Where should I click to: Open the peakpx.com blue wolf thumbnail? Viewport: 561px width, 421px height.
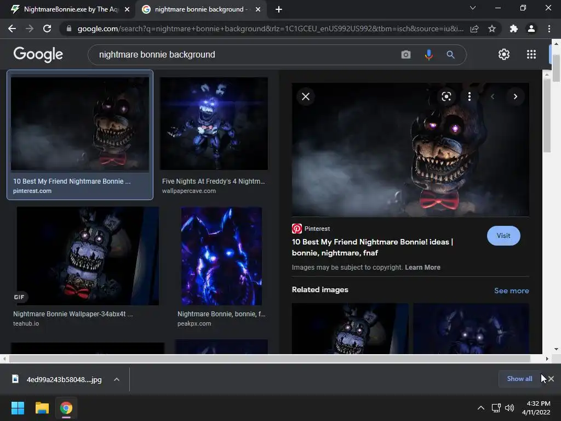click(x=221, y=256)
